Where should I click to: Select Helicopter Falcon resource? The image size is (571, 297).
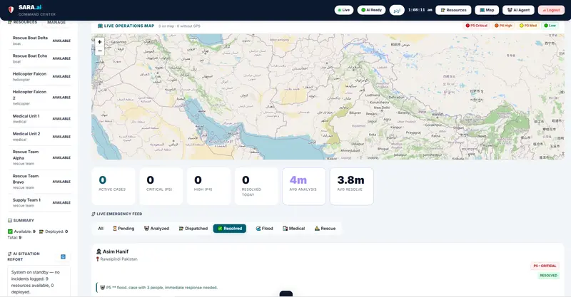40,76
